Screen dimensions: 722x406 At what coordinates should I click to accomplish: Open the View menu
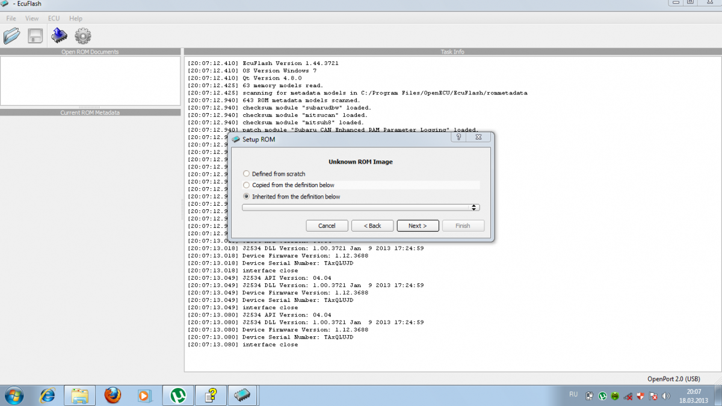click(32, 19)
